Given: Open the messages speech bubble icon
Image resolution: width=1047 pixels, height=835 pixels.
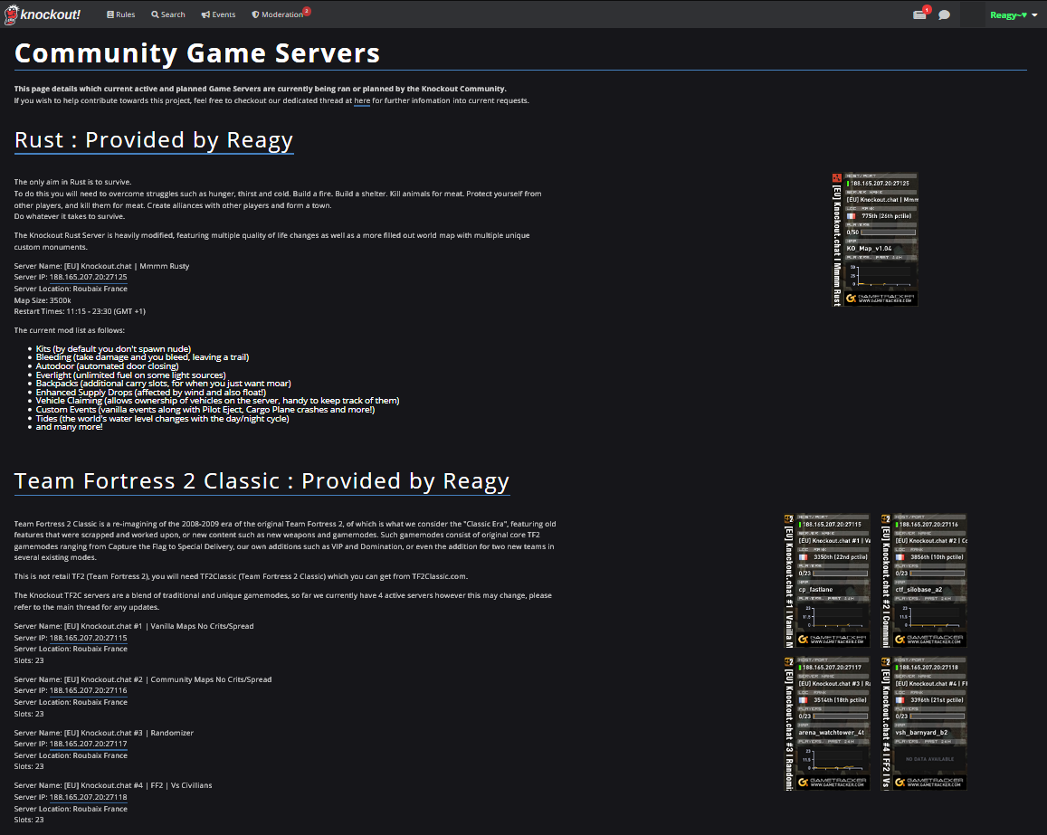Looking at the screenshot, I should click(x=944, y=14).
